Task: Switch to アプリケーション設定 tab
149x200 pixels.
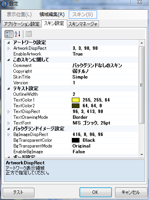Action: (22, 24)
